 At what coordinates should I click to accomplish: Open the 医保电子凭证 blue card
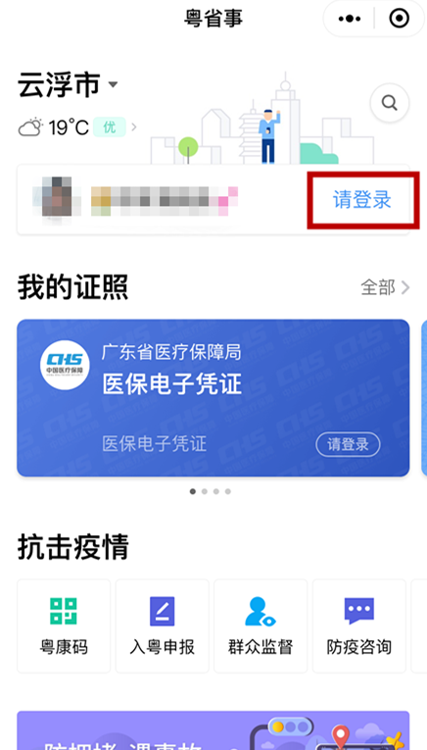[213, 398]
